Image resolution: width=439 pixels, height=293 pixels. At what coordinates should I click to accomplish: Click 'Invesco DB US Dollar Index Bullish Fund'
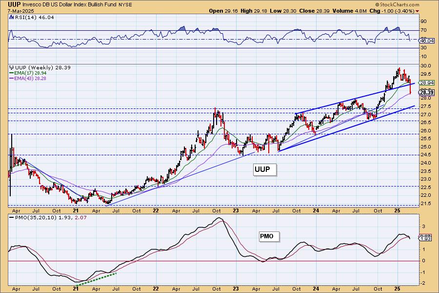click(x=69, y=5)
